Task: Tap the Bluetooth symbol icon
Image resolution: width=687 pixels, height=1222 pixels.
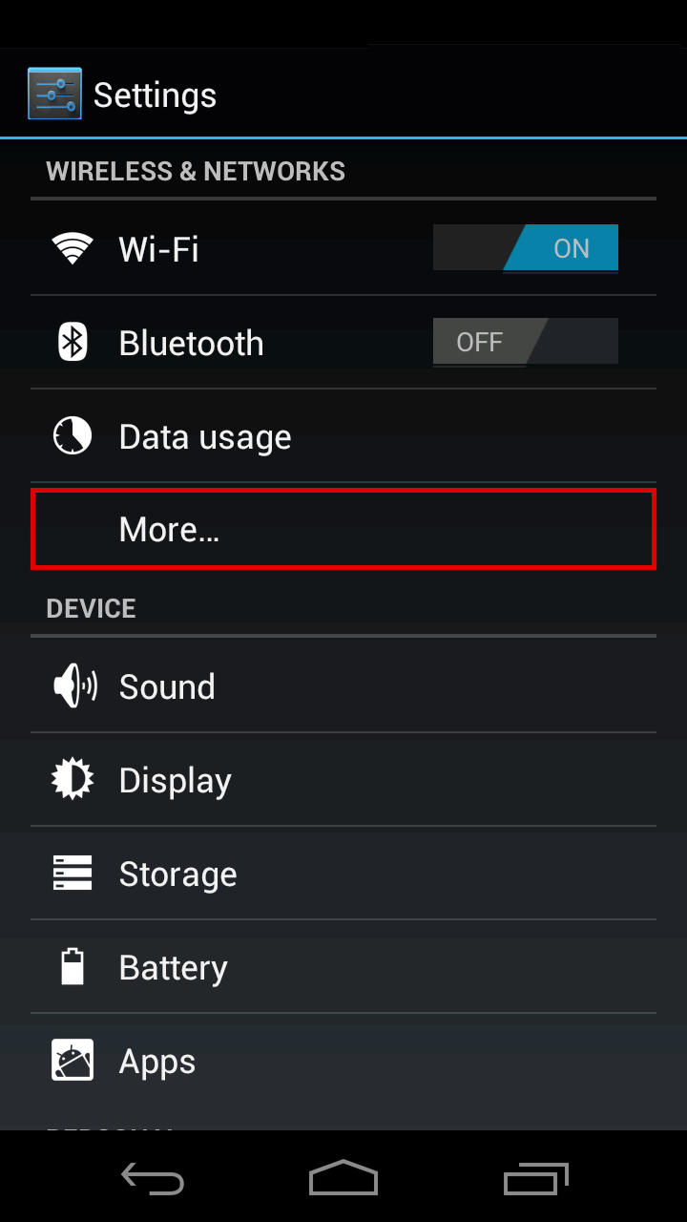Action: [x=73, y=342]
